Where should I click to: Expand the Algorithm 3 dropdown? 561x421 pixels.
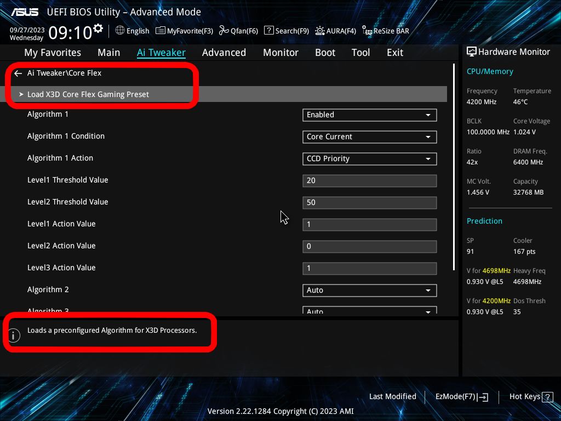(x=370, y=310)
